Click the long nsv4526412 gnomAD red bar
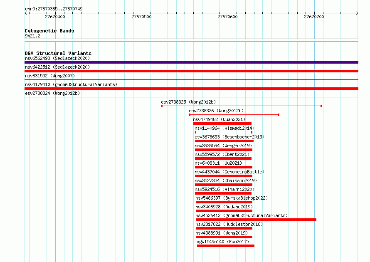The width and height of the screenshot is (370, 262). tap(256, 220)
